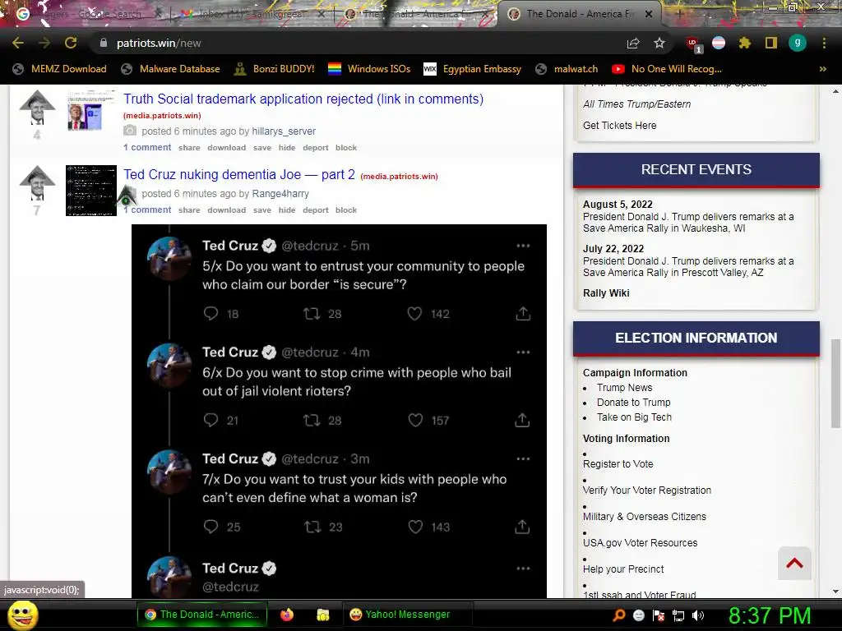Viewport: 842px width, 631px height.
Task: Open Military & Overseas Citizens link
Action: coord(645,517)
